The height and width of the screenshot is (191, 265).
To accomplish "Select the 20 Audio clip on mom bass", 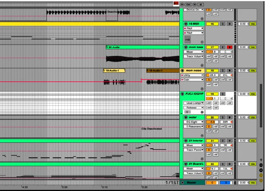I will (142, 47).
